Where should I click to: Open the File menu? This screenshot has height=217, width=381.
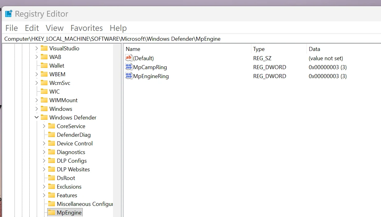(x=12, y=28)
